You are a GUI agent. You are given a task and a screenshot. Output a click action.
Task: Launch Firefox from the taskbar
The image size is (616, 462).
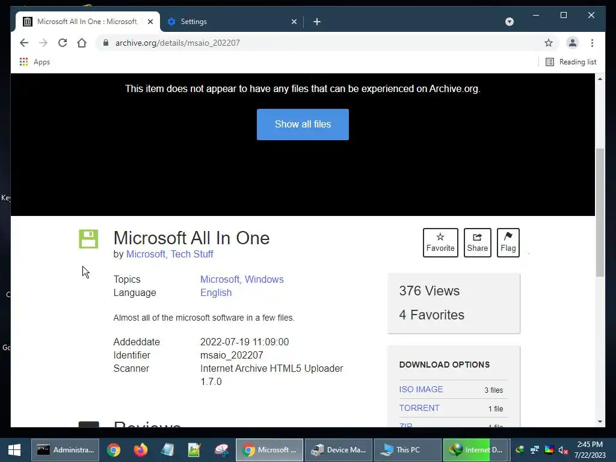pyautogui.click(x=141, y=450)
